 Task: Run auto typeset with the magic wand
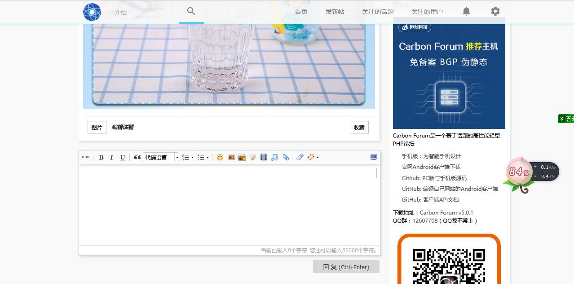(x=310, y=157)
